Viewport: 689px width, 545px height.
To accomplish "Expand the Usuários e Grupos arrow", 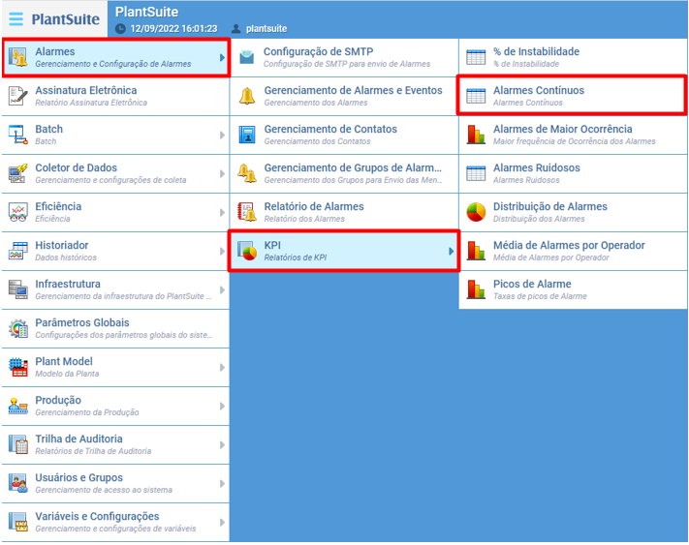I will 222,484.
